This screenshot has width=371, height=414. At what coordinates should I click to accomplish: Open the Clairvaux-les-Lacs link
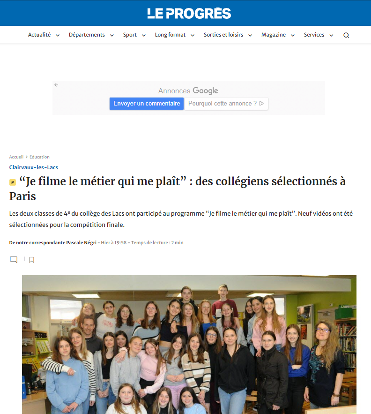34,167
